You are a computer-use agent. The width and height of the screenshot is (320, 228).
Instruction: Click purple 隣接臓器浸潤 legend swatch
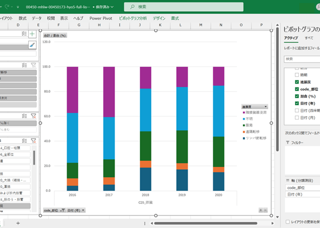(x=244, y=112)
